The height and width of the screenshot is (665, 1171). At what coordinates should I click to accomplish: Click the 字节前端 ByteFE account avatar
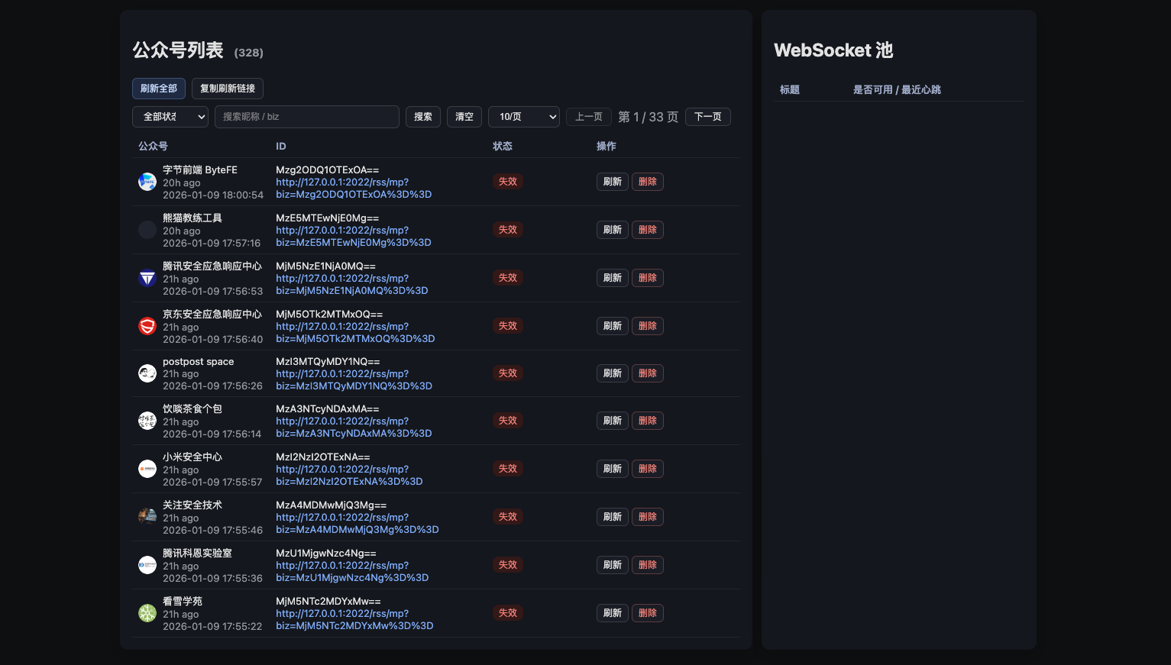click(x=147, y=182)
